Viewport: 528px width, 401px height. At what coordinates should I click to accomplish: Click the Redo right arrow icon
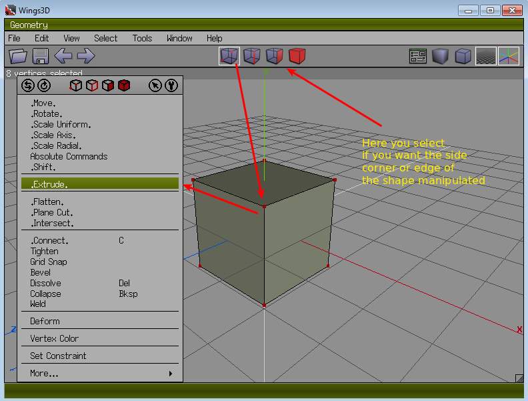(86, 57)
